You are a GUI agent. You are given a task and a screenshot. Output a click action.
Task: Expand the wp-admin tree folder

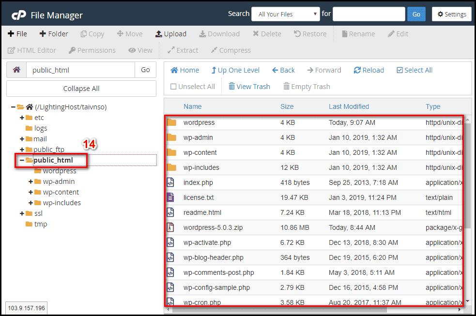tap(31, 181)
